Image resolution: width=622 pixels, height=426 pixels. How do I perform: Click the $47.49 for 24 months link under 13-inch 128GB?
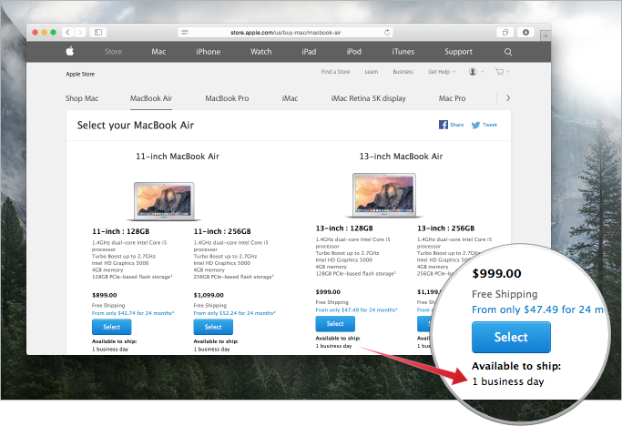(357, 309)
